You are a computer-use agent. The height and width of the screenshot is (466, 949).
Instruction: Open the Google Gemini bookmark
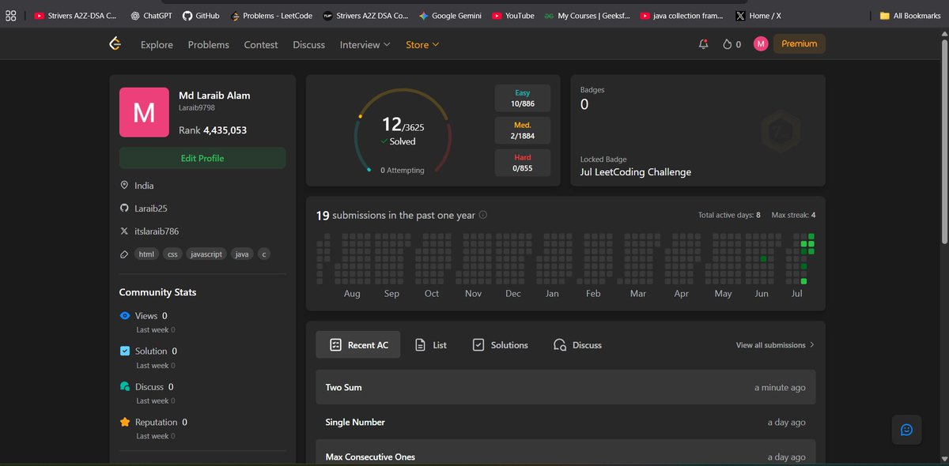point(451,15)
